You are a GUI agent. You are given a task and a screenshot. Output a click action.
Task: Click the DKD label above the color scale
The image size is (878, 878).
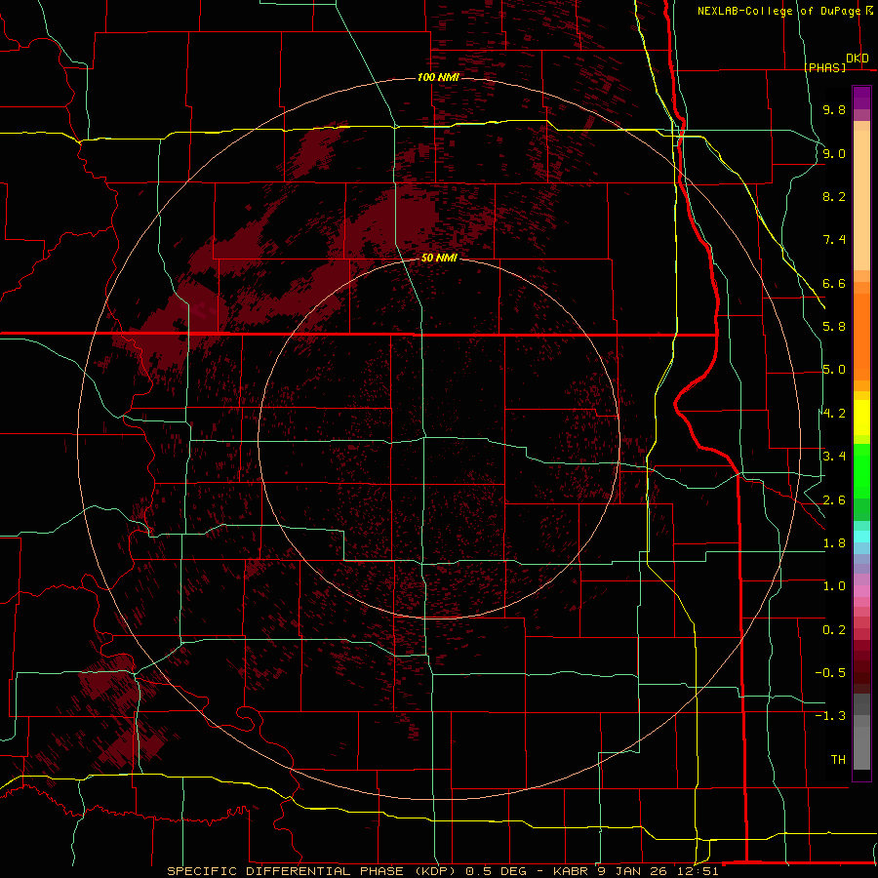[x=858, y=59]
